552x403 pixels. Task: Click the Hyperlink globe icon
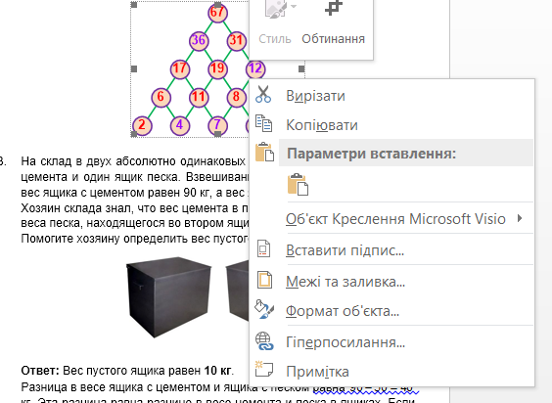pos(264,341)
